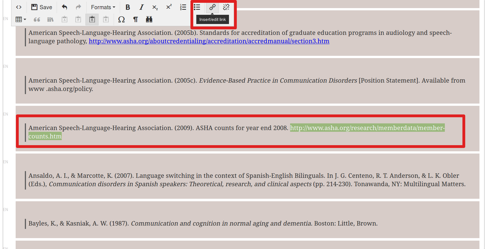
Task: Remove link with the unlink icon
Action: [x=226, y=7]
